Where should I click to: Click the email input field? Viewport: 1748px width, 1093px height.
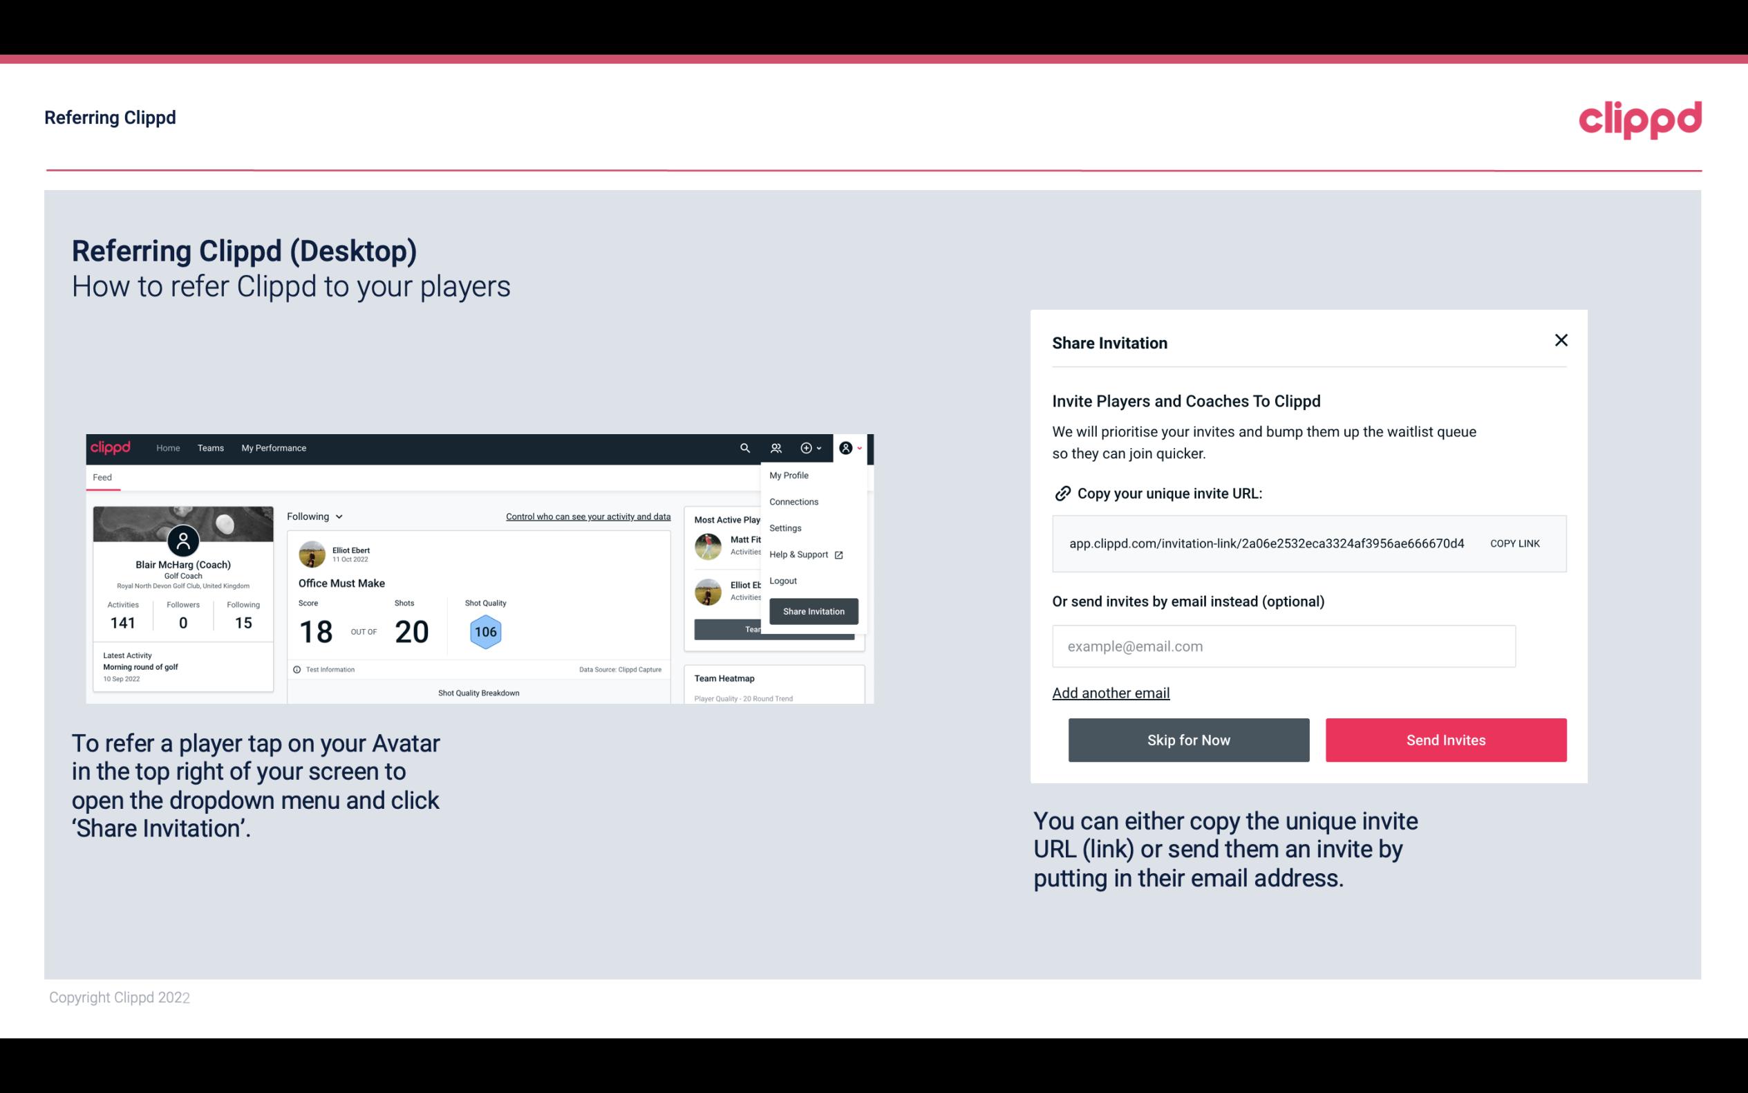[x=1284, y=646]
